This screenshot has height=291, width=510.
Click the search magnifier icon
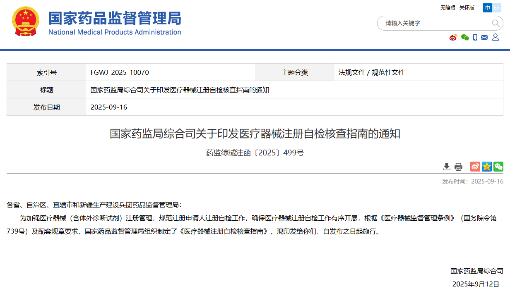496,23
